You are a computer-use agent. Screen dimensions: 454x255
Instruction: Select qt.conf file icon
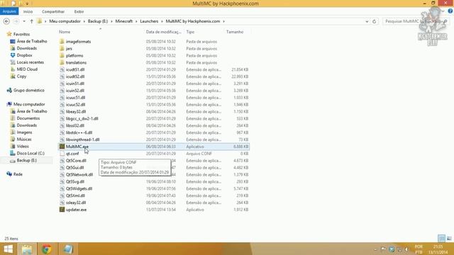(62, 154)
